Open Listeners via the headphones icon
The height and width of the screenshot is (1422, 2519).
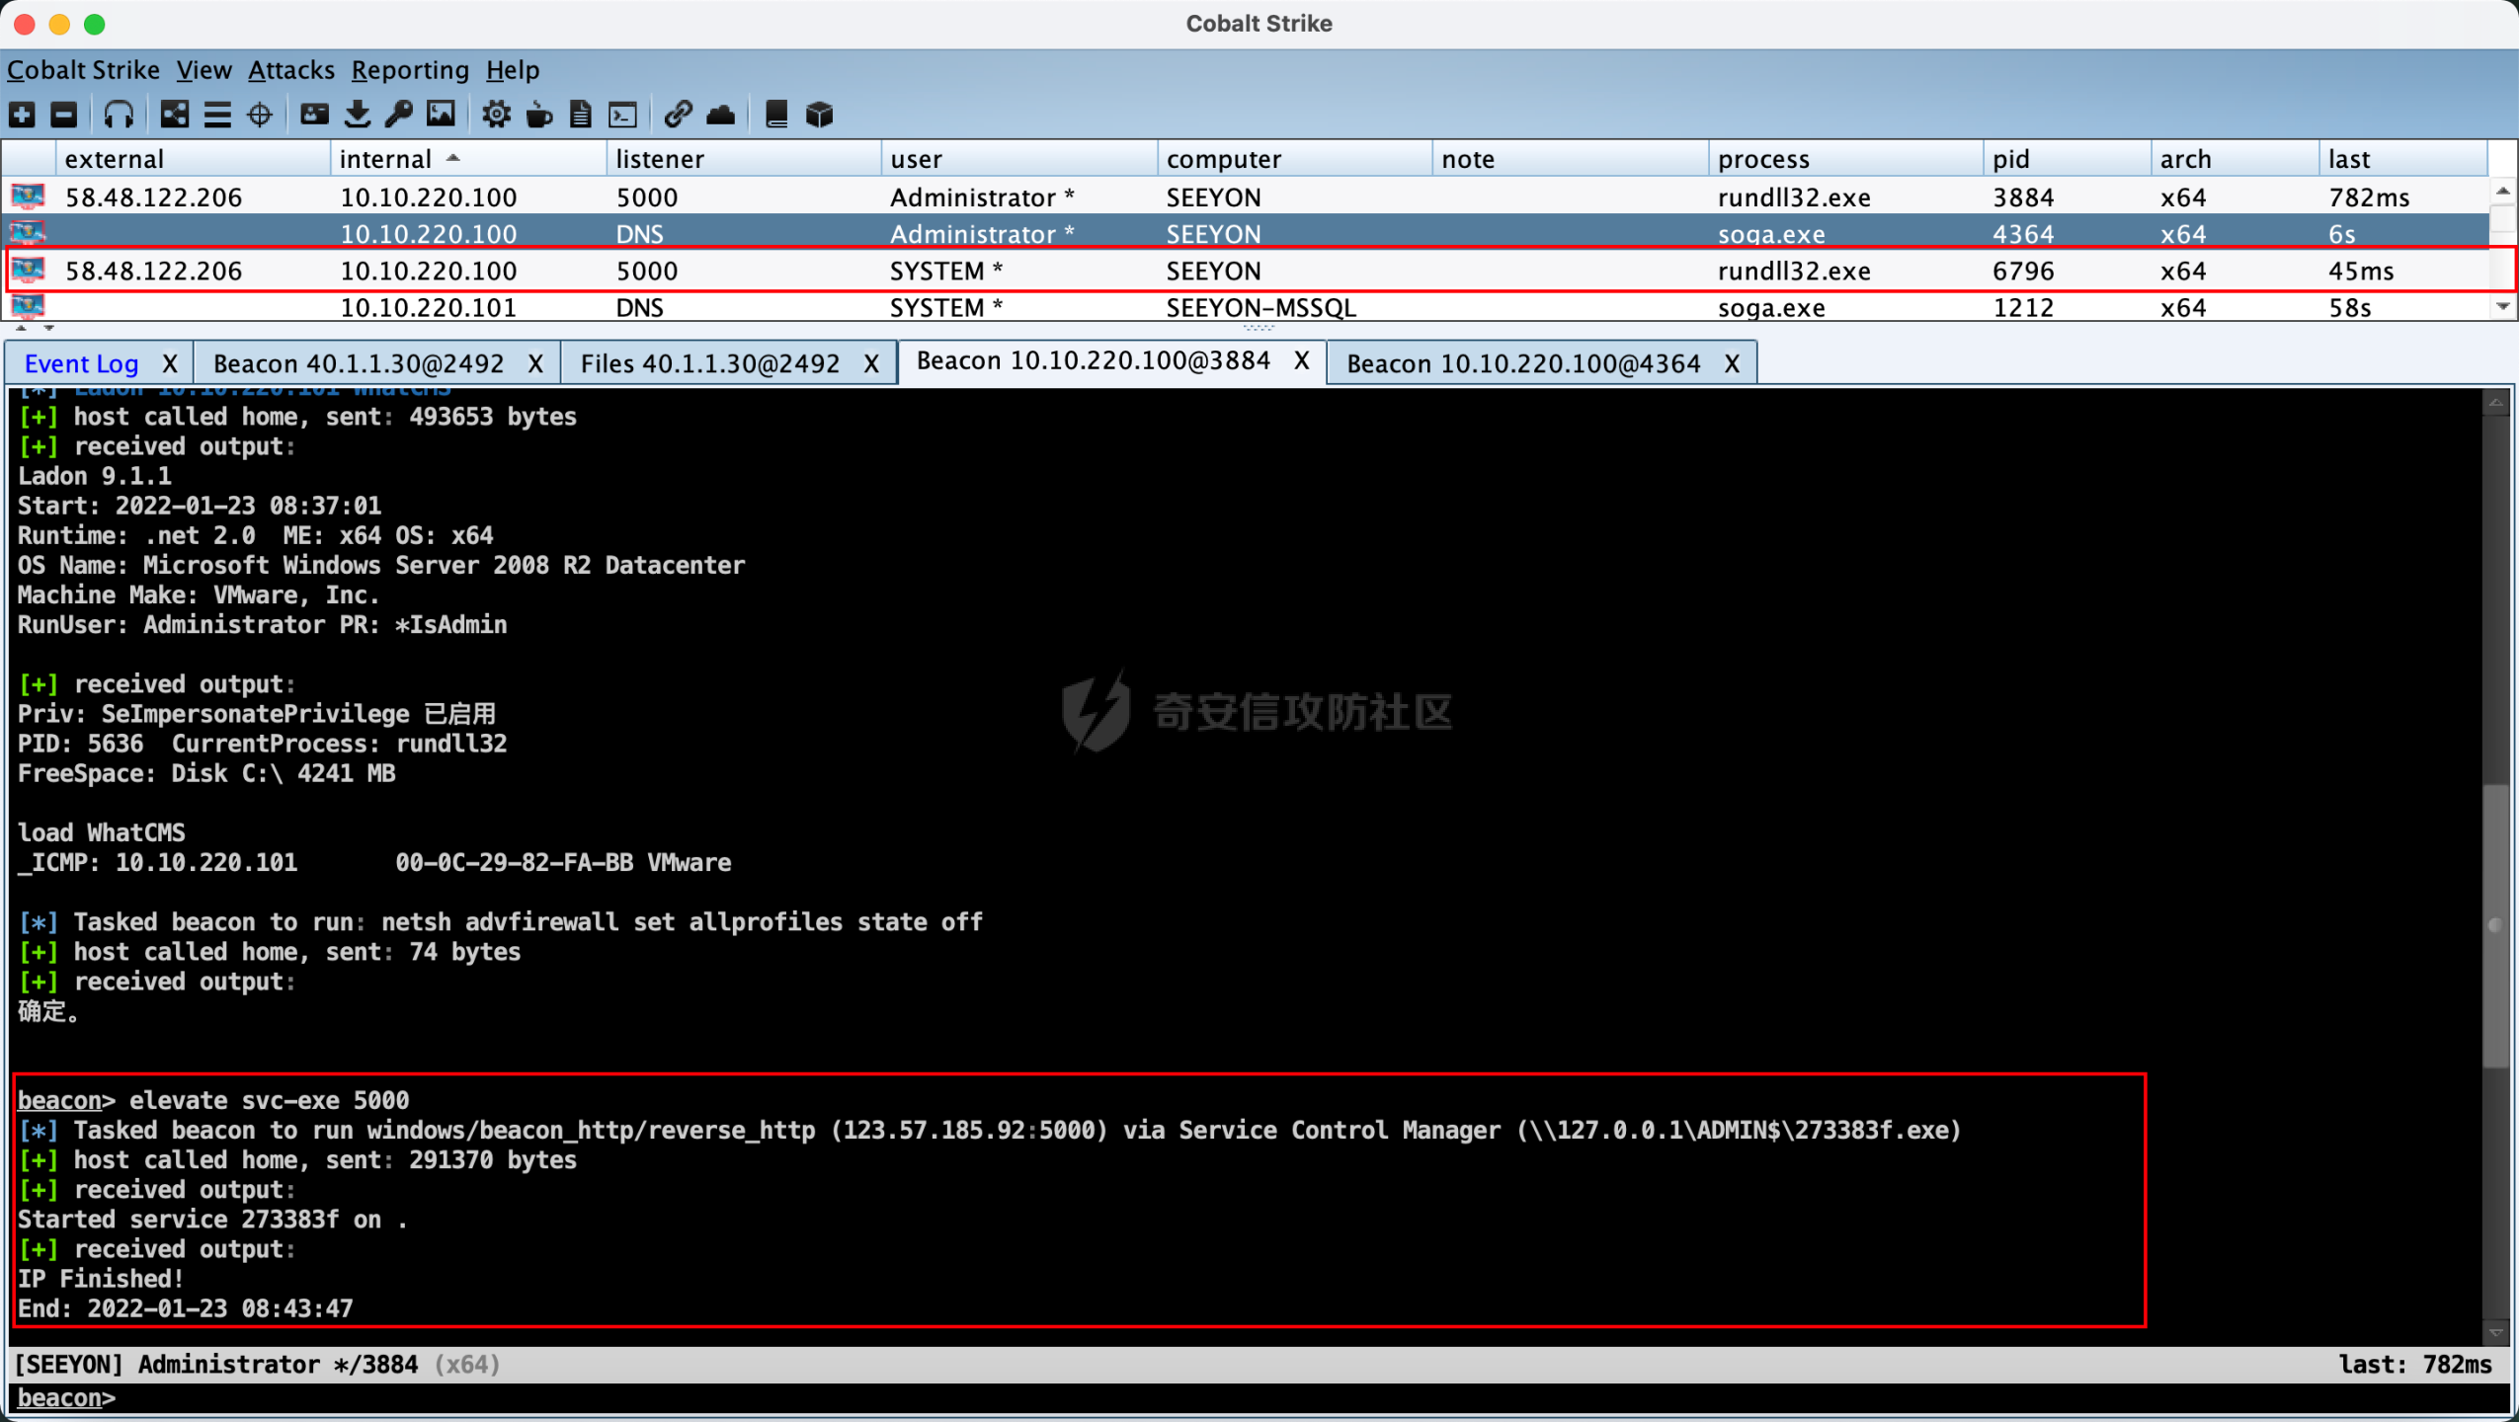click(x=119, y=115)
